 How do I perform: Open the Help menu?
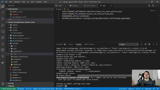(45, 2)
